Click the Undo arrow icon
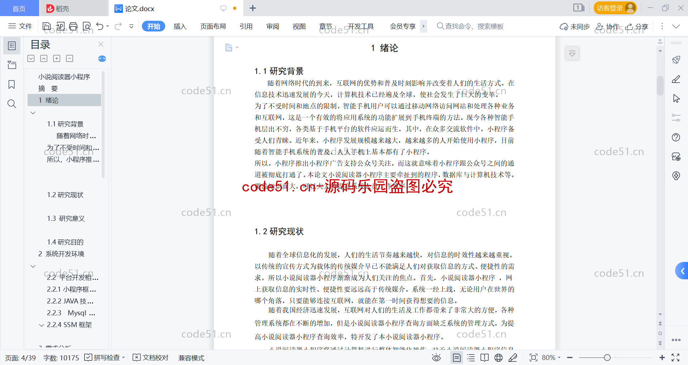 (100, 26)
